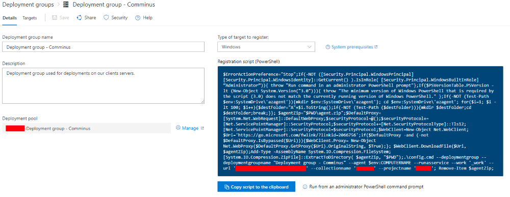Open the Security settings
The width and height of the screenshot is (510, 197).
[x=119, y=18]
